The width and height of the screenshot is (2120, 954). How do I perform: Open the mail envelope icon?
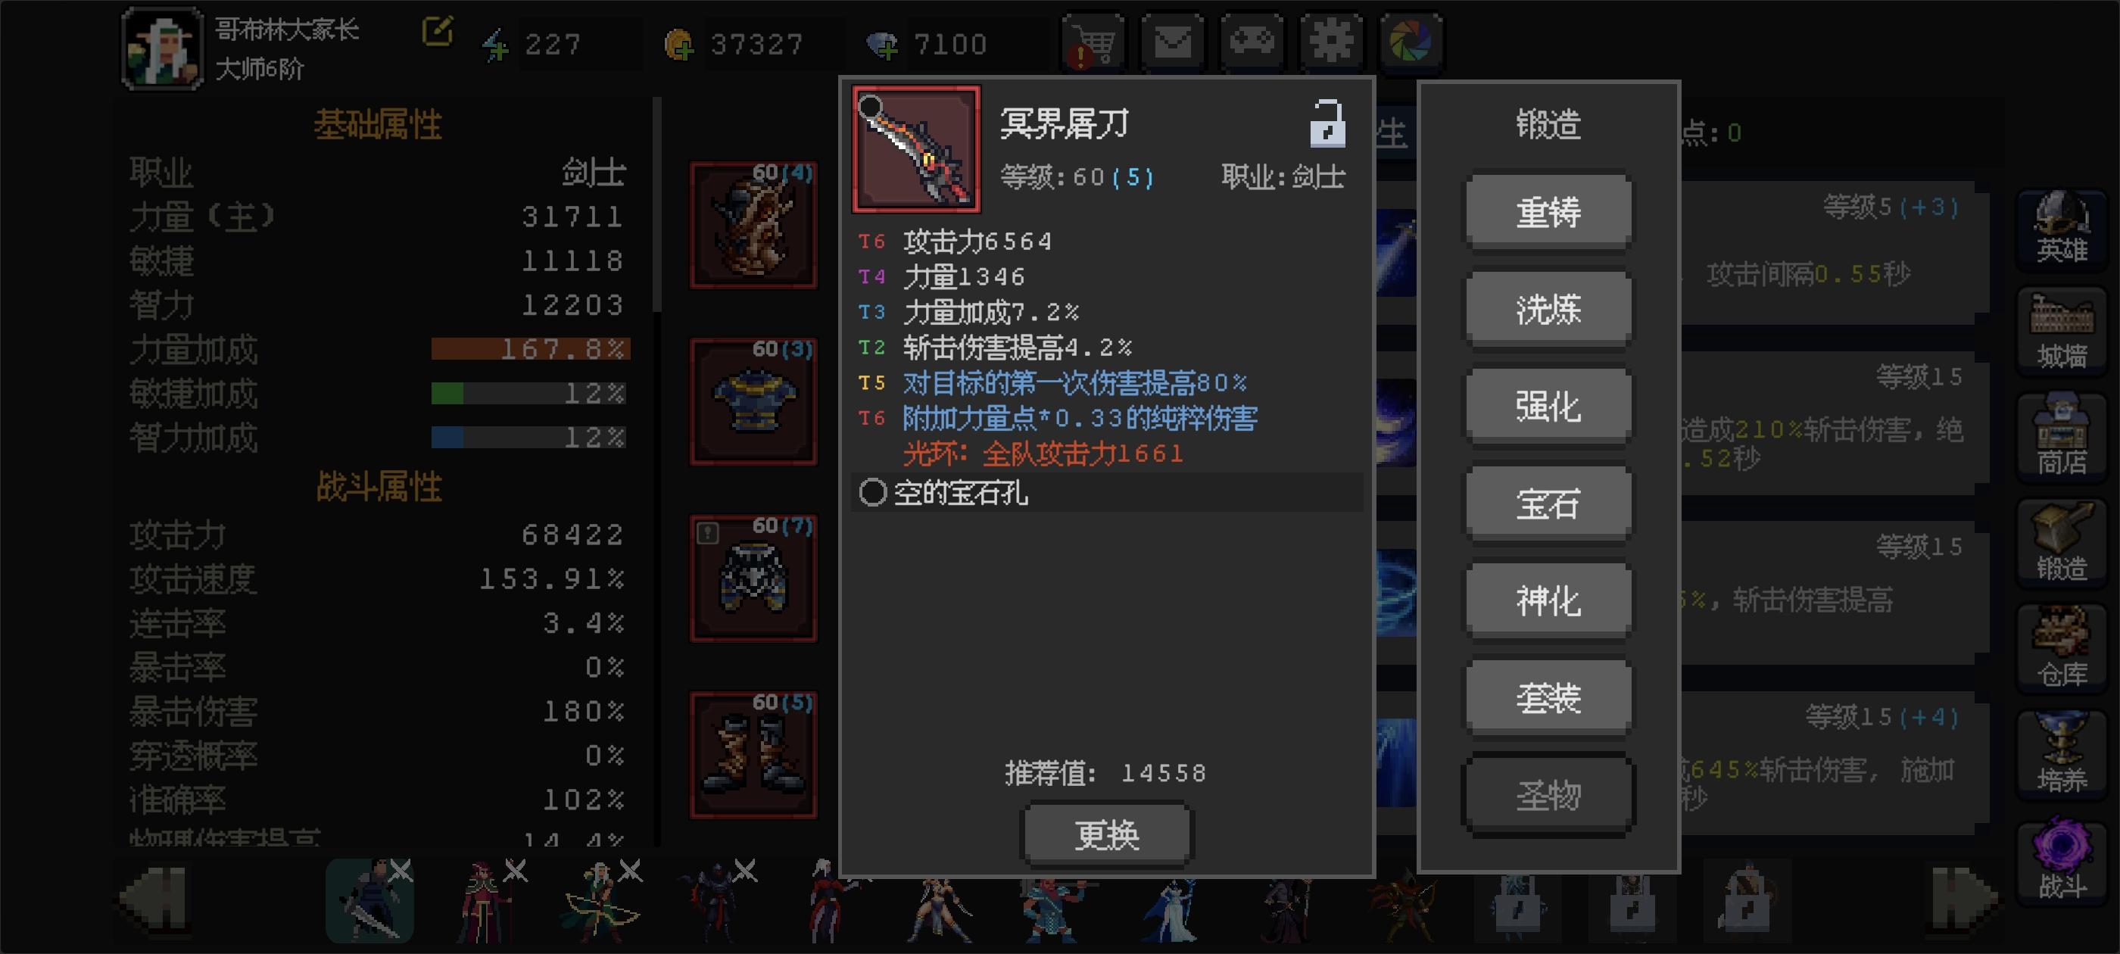point(1173,42)
